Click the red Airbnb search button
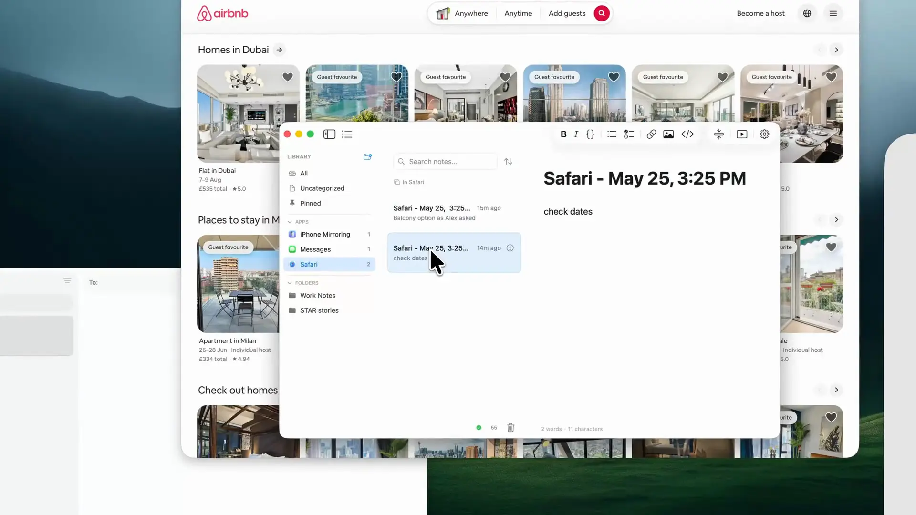916x515 pixels. tap(602, 13)
